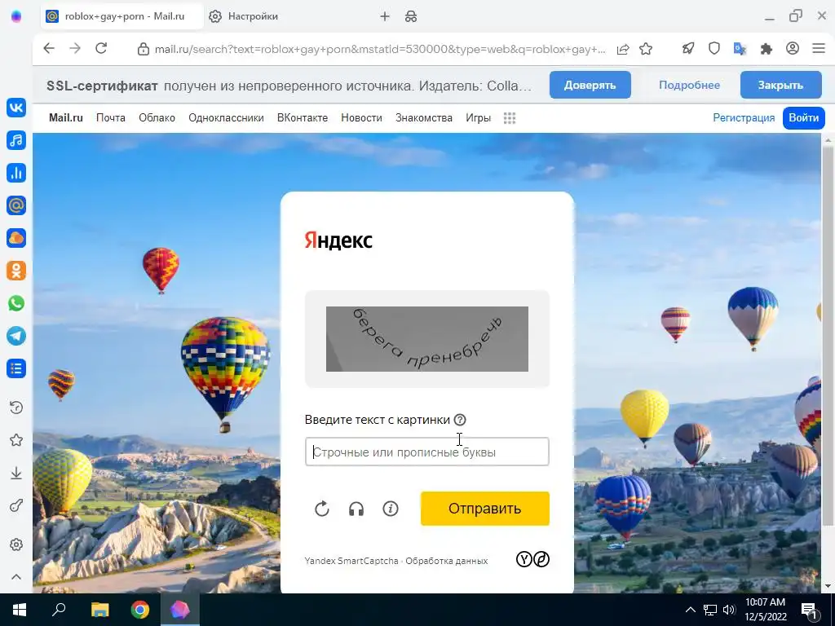Viewport: 835px width, 626px height.
Task: Open File Explorer from taskbar
Action: pos(99,610)
